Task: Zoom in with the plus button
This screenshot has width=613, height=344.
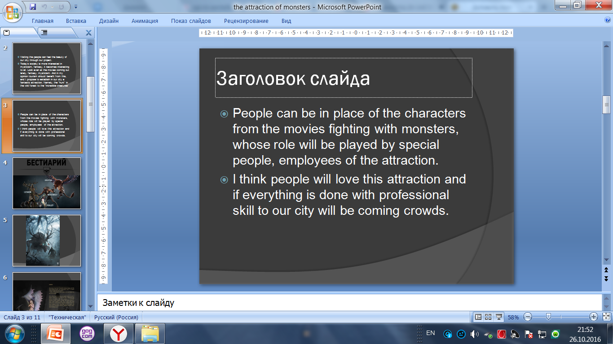Action: point(594,317)
